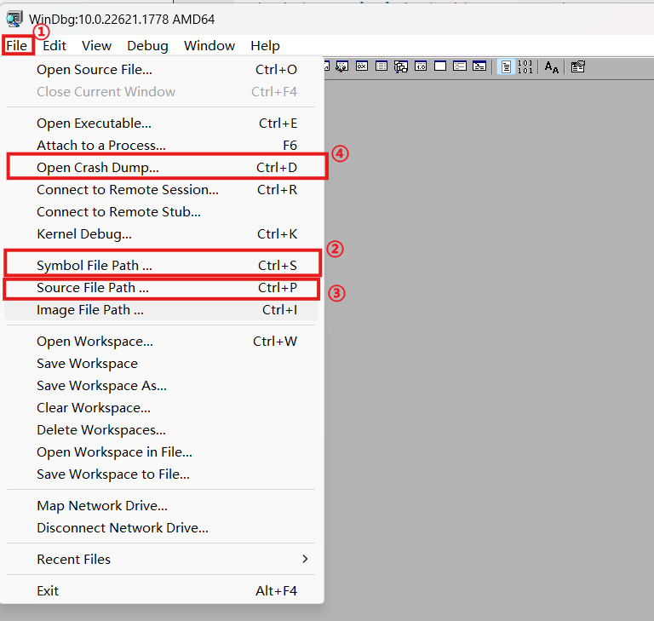The image size is (654, 621).
Task: Select Clear Workspace... entry
Action: coord(162,408)
